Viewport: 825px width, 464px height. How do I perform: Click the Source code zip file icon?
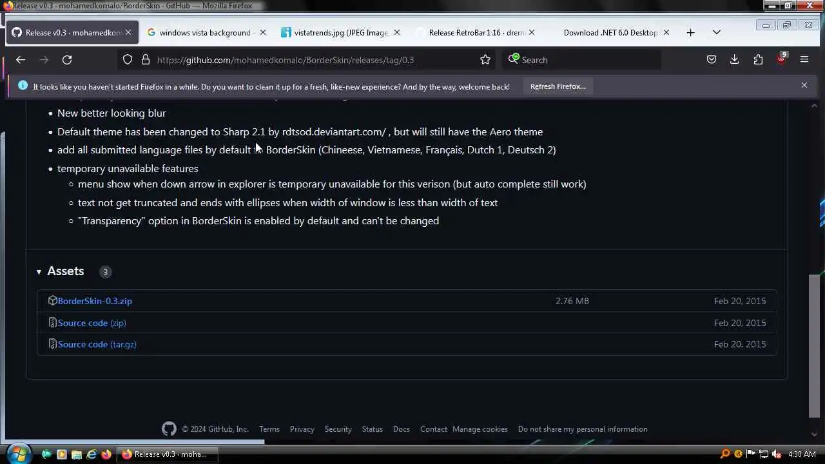tap(53, 323)
